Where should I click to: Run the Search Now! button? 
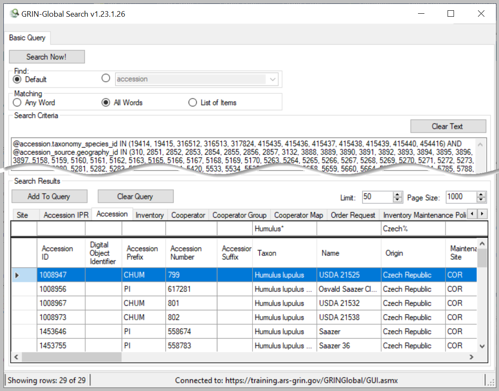click(x=47, y=57)
